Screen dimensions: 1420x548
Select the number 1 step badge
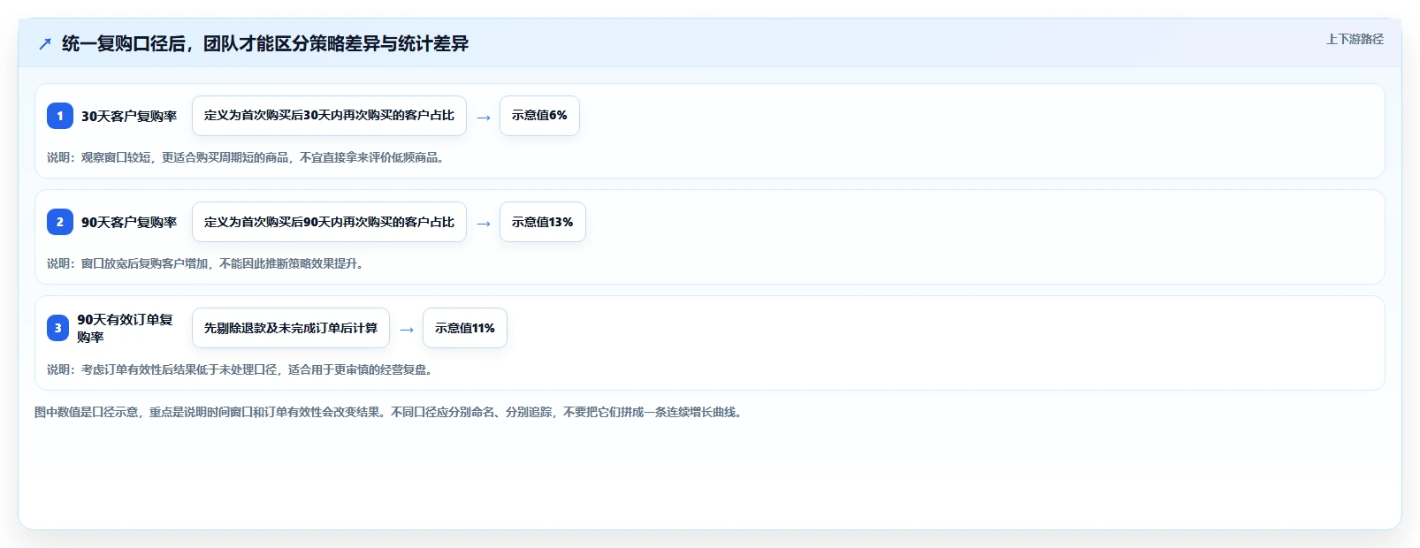(x=60, y=116)
